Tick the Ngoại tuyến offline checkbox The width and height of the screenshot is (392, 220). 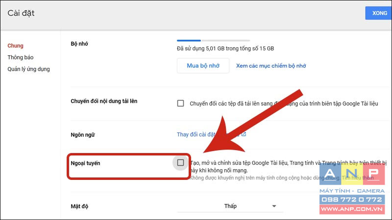pos(180,163)
